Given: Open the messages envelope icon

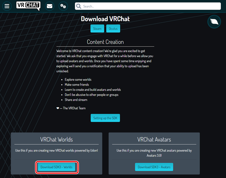Looking at the screenshot, I should point(49,6).
